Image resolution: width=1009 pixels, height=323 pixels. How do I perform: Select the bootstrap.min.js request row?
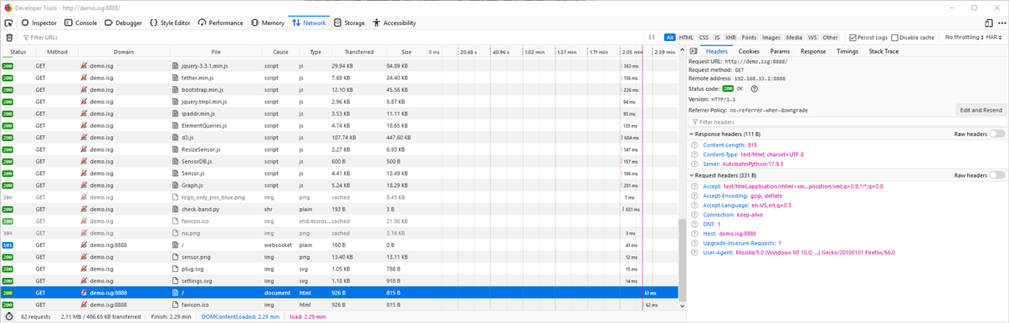(339, 89)
